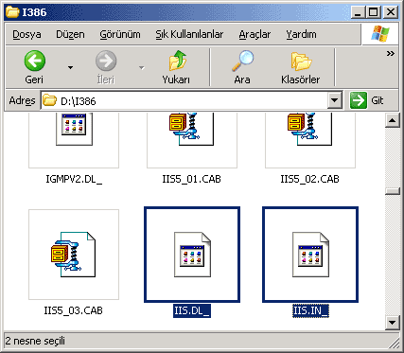Click the vertical scrollbar thumb
The width and height of the screenshot is (404, 353).
(393, 191)
